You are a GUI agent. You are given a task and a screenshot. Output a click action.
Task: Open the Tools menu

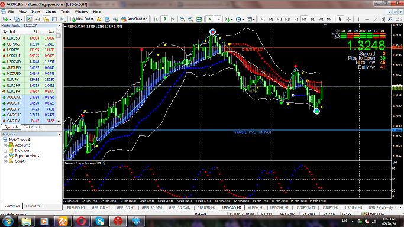click(65, 12)
